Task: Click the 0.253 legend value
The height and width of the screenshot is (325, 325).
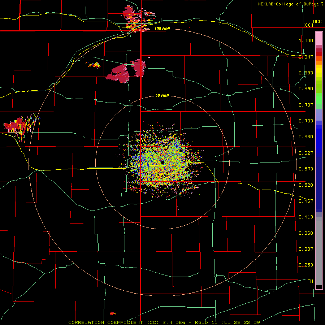Action: [x=306, y=265]
